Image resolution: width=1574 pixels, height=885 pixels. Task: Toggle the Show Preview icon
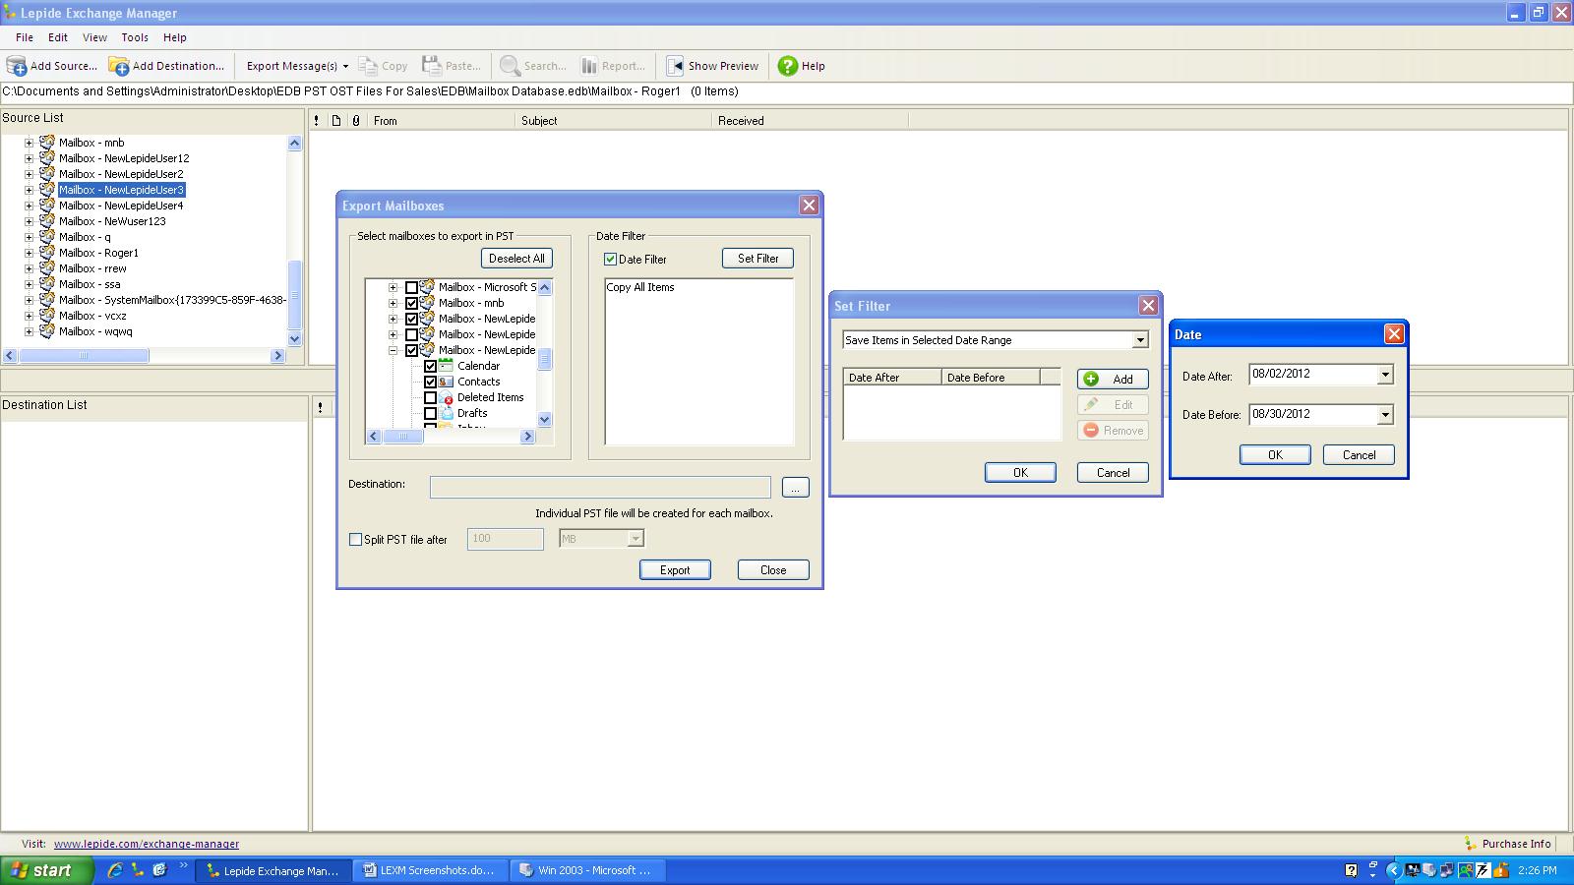(x=675, y=66)
